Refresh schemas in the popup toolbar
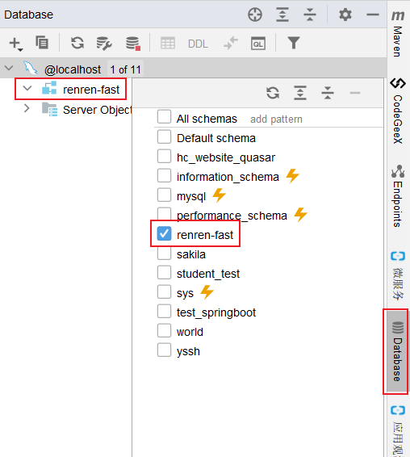 [273, 93]
